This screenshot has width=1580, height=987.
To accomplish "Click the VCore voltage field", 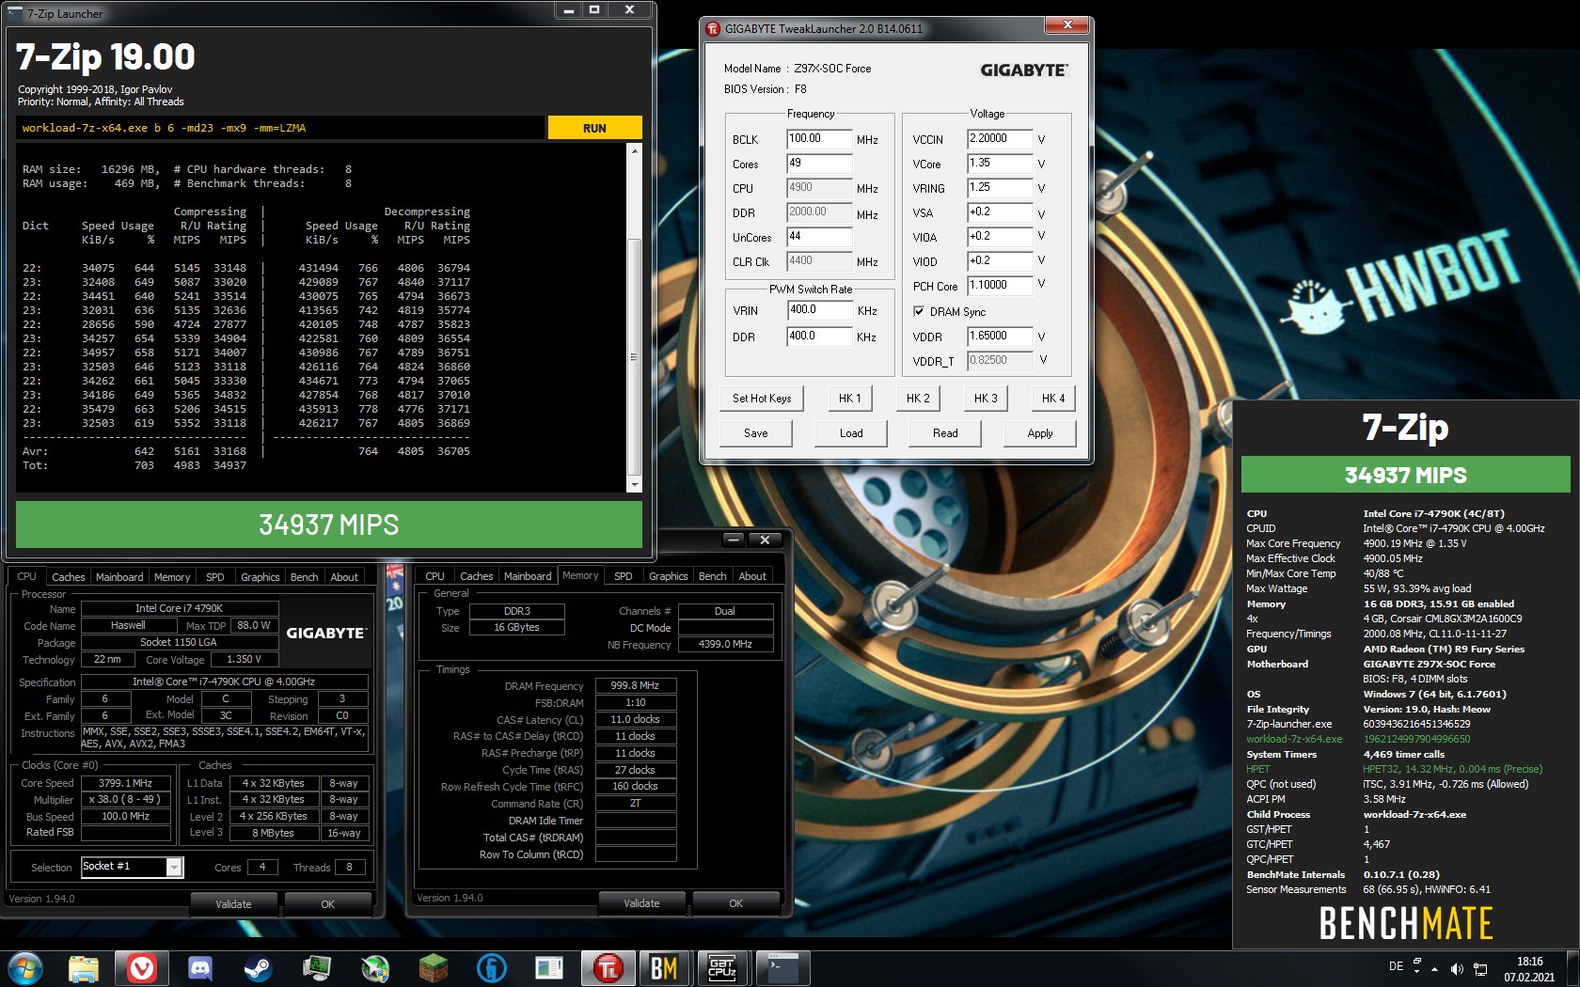I will [1000, 163].
